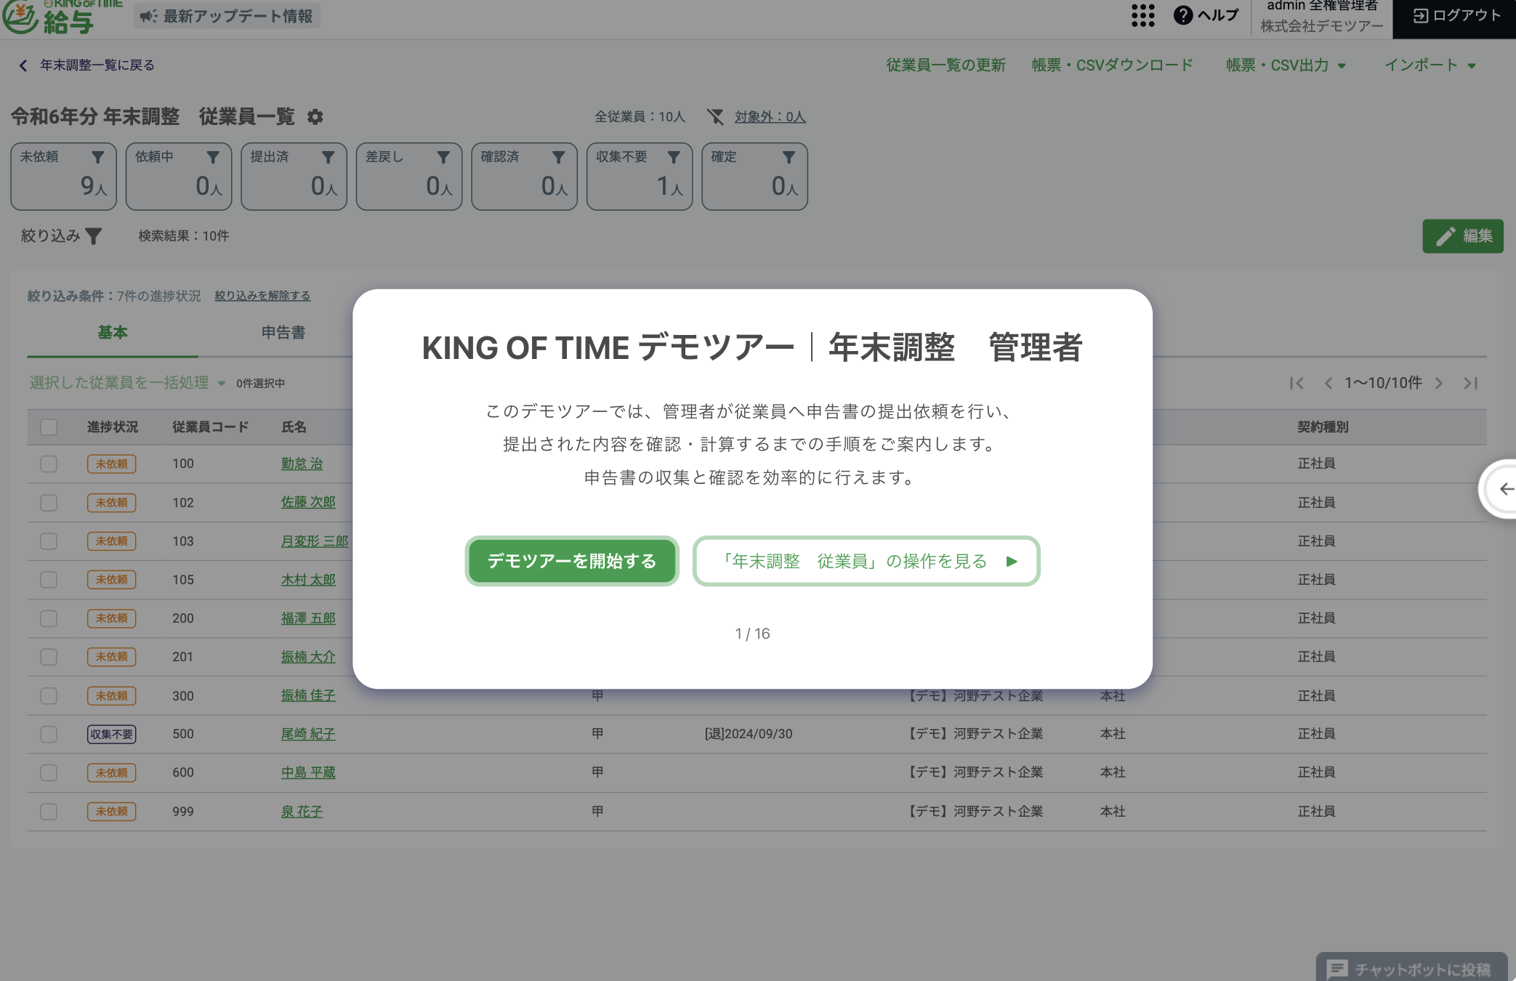Open the 絞り込み filter icon

coord(93,236)
